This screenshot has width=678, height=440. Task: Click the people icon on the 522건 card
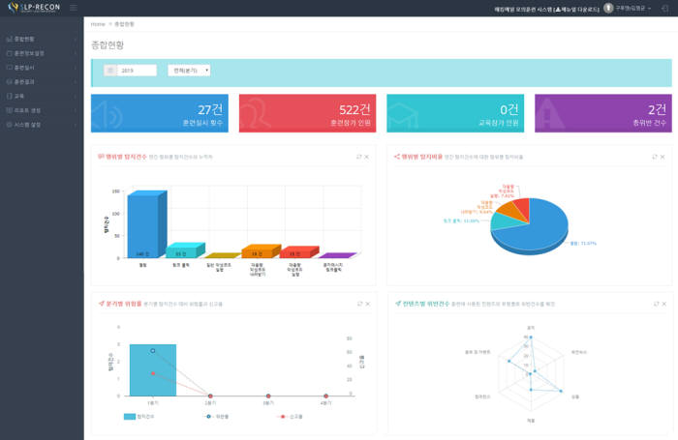(x=255, y=114)
